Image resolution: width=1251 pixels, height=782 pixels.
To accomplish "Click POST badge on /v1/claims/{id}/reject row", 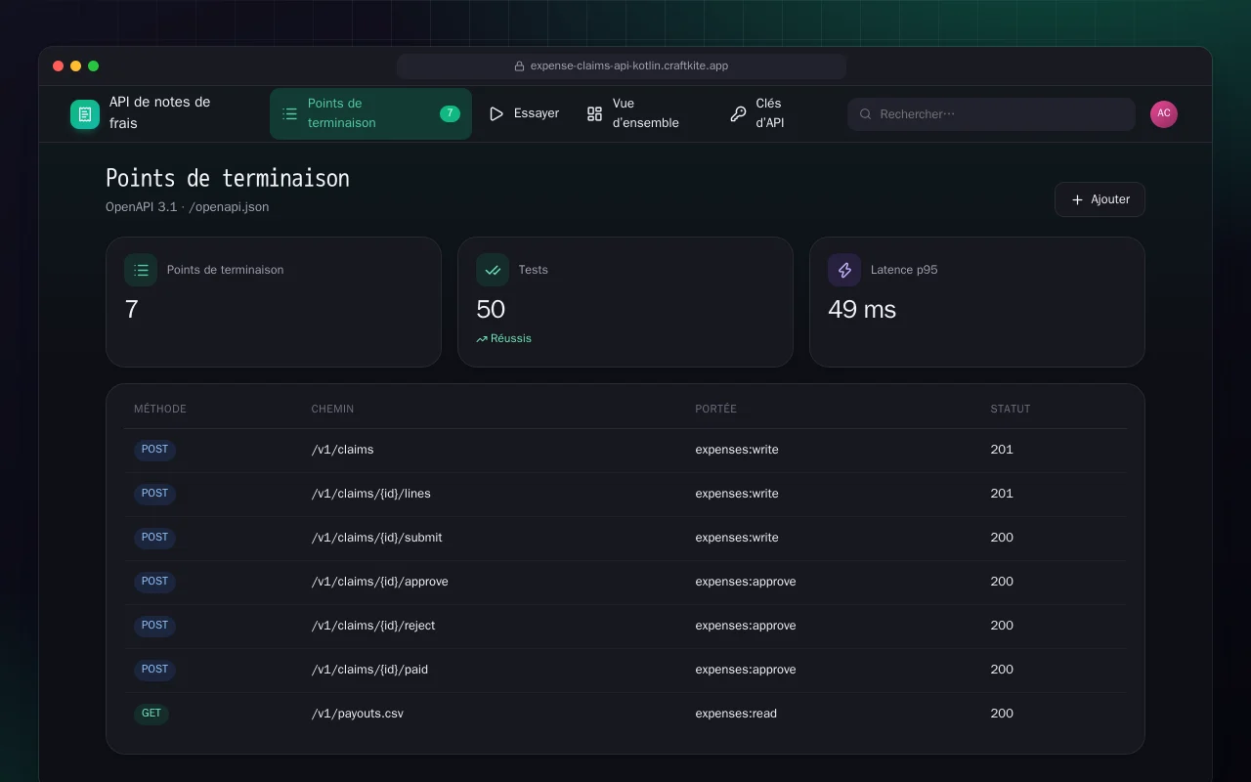I will [x=154, y=626].
